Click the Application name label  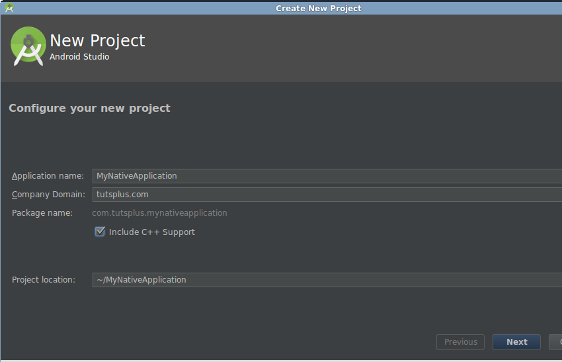48,176
